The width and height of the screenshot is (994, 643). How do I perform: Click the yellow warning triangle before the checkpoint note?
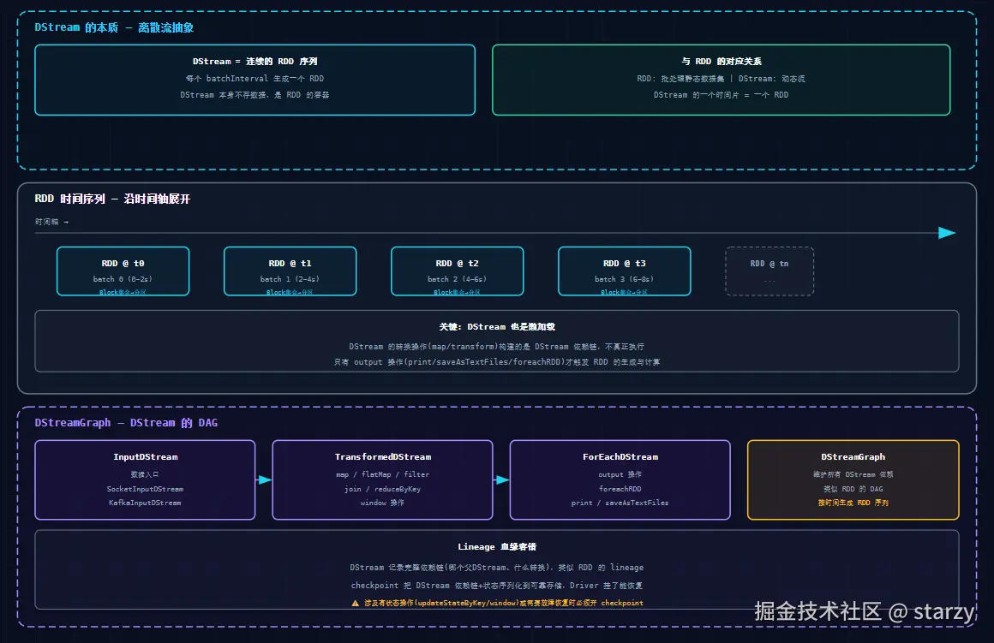355,603
